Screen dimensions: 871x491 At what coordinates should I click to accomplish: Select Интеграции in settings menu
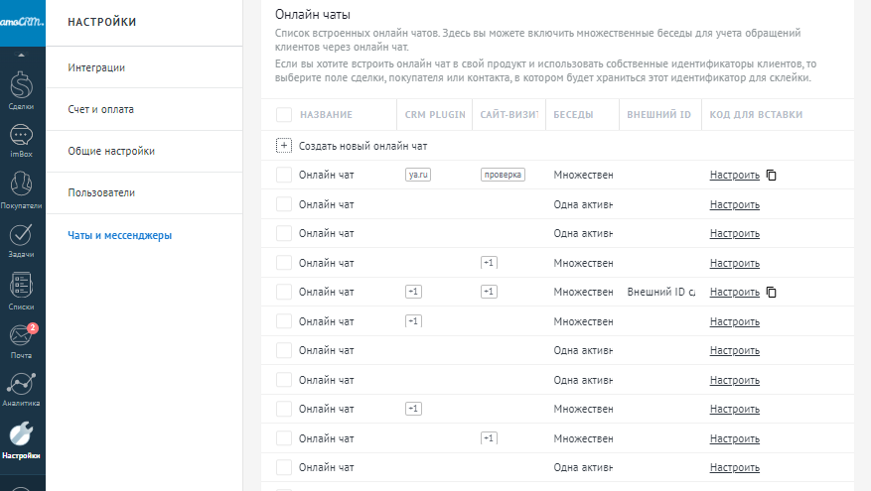pyautogui.click(x=96, y=67)
